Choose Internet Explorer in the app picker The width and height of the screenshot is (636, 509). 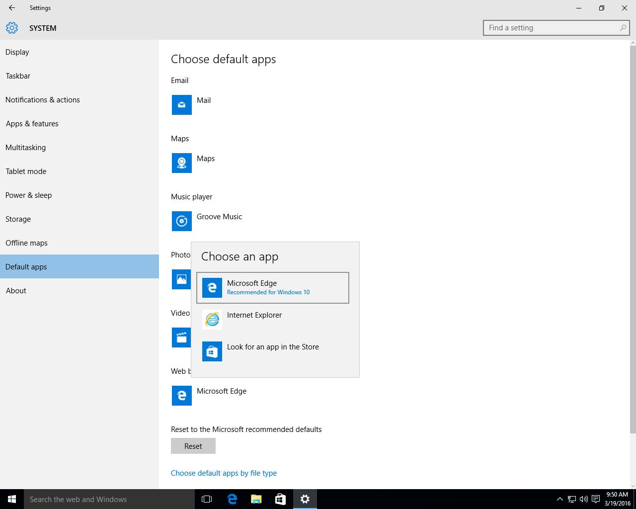(273, 320)
